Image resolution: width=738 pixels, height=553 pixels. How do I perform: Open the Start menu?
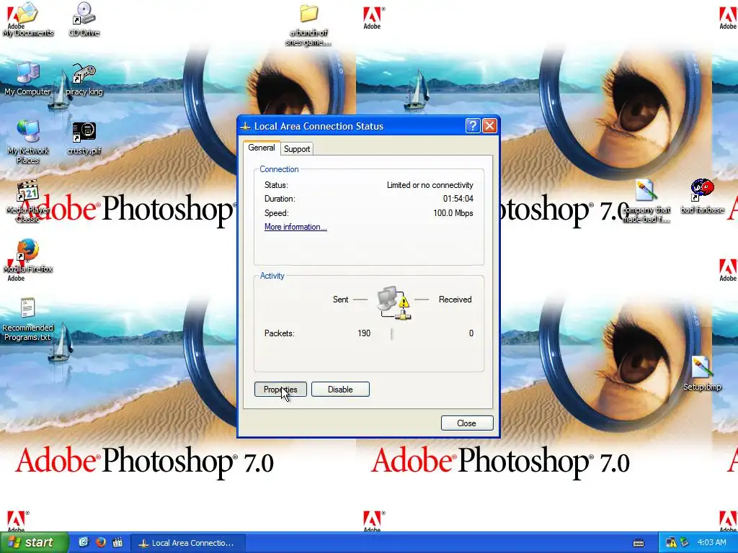click(35, 542)
